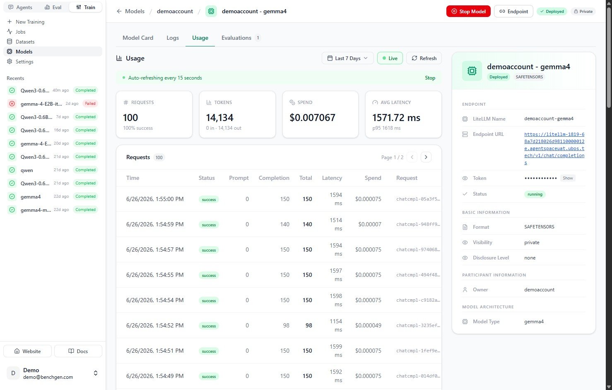The width and height of the screenshot is (612, 390).
Task: Go to next requests page
Action: pos(426,157)
